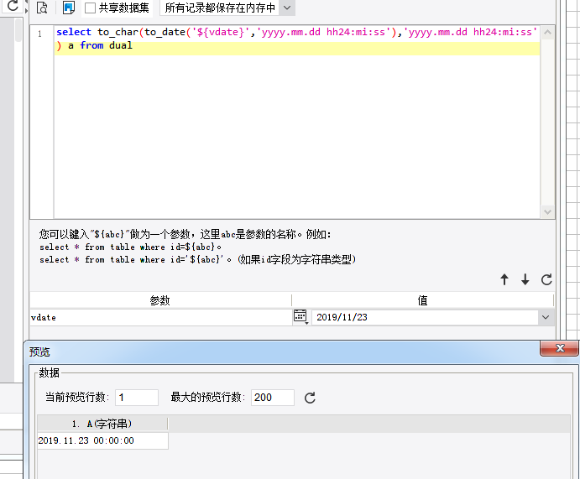580x479 pixels.
Task: Click the A(字符串) column header
Action: pyautogui.click(x=102, y=424)
